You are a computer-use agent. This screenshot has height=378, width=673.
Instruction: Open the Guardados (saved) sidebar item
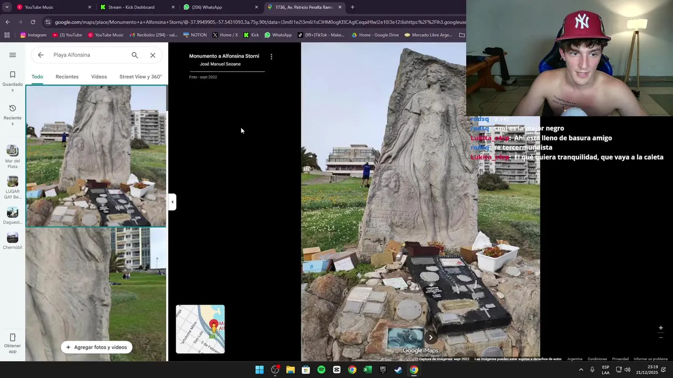point(13,81)
